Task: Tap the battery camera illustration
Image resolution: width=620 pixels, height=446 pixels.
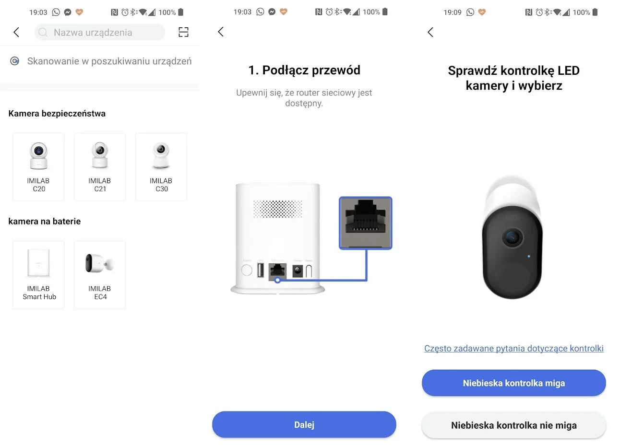Action: click(x=513, y=237)
